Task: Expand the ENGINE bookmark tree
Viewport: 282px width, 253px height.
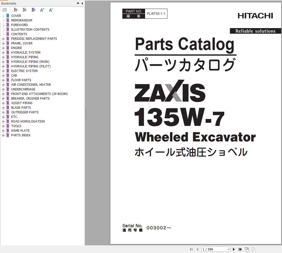Action: [3, 48]
